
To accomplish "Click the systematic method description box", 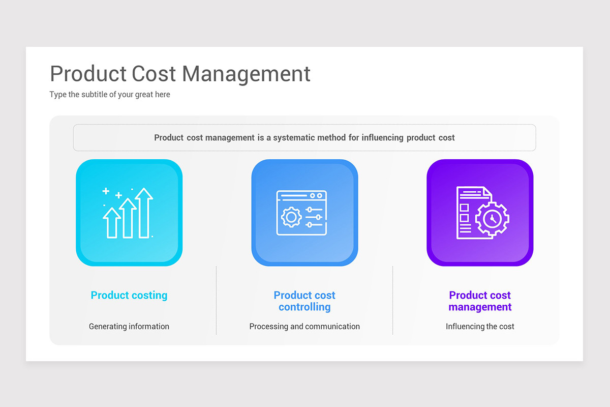I will (x=304, y=137).
